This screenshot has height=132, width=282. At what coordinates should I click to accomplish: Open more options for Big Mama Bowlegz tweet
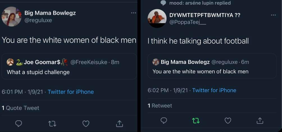point(133,13)
